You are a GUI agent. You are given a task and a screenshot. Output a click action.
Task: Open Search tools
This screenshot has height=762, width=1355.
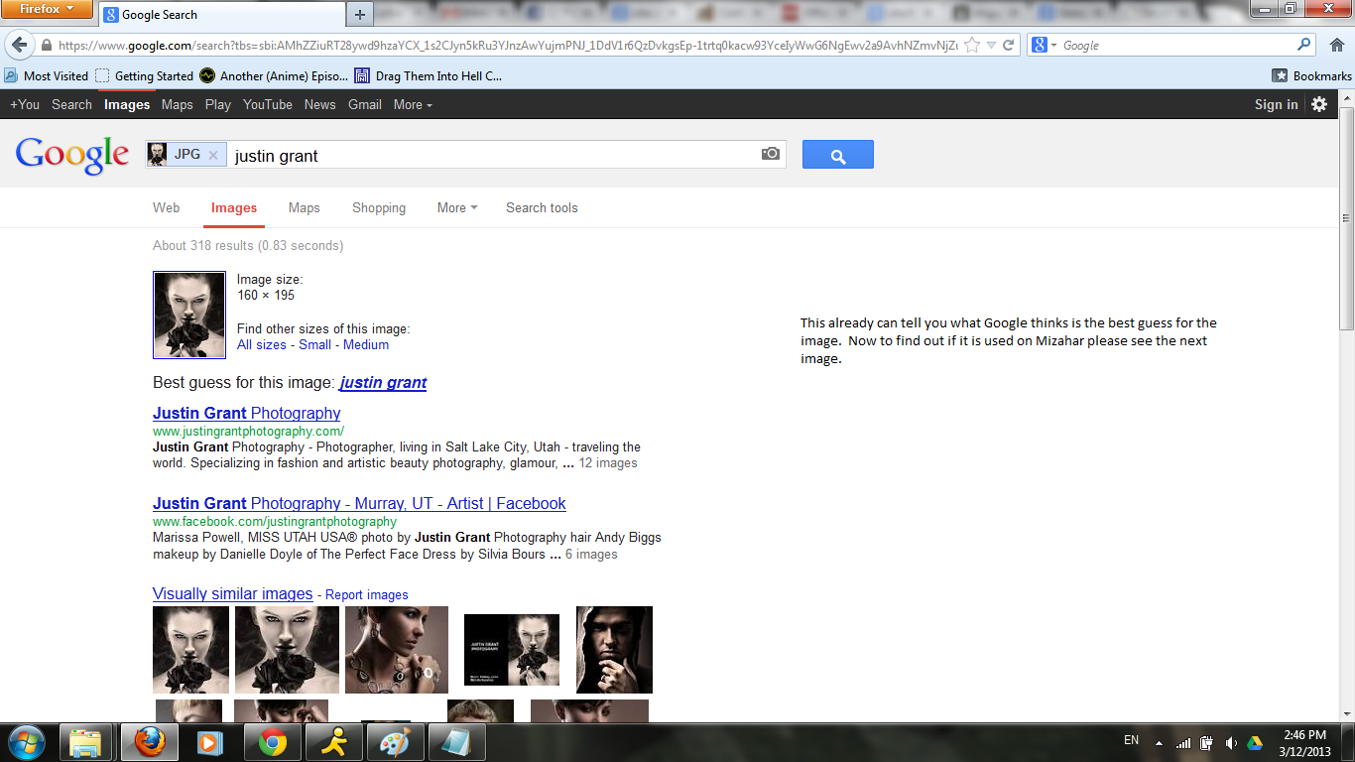tap(542, 207)
